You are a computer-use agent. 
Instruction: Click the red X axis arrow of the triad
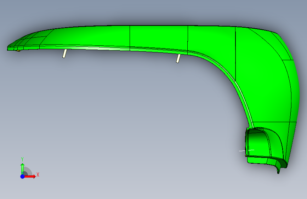click(30, 176)
